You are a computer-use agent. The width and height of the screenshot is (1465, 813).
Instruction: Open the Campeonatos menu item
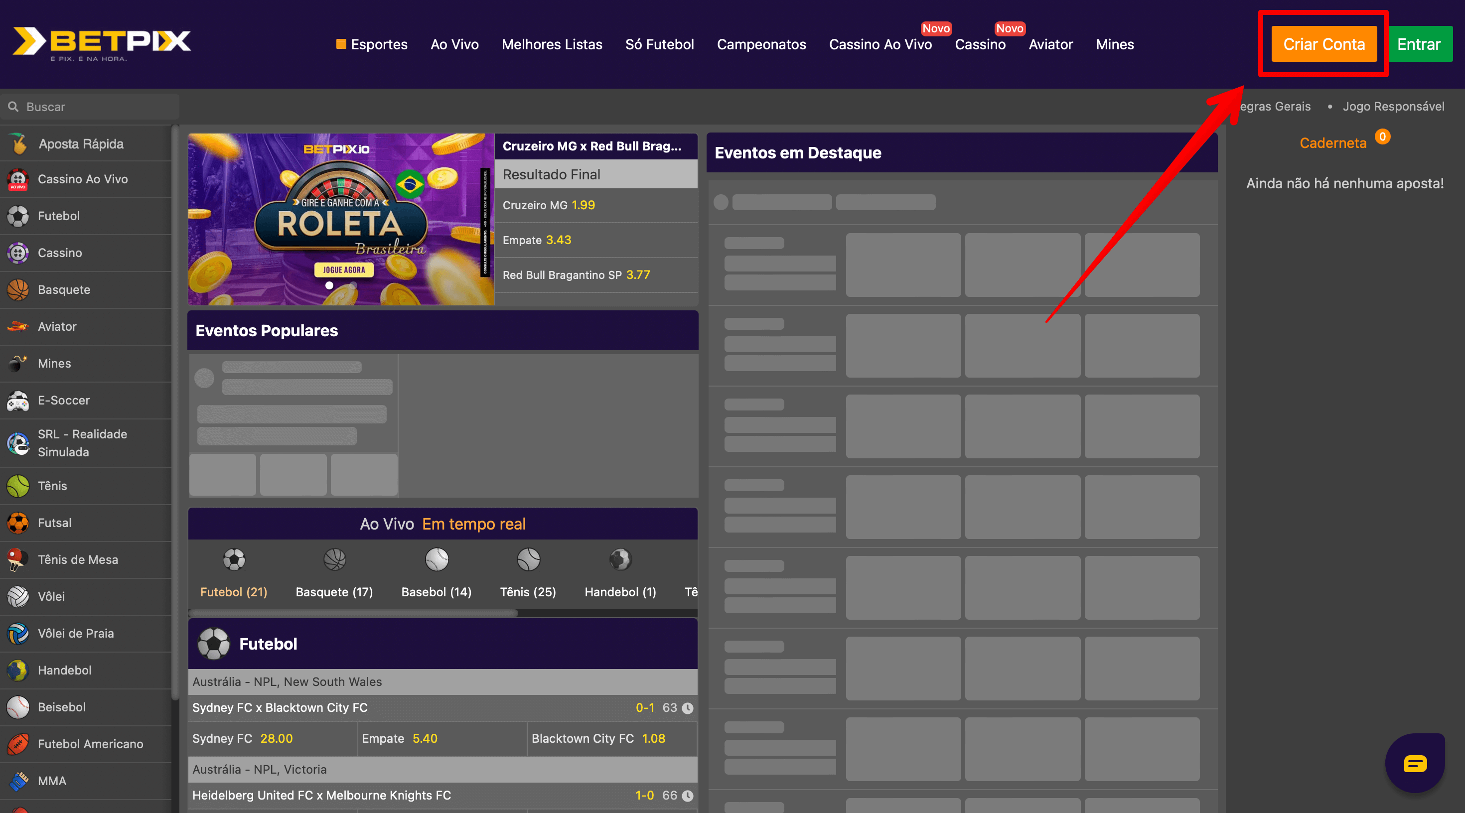click(x=761, y=44)
